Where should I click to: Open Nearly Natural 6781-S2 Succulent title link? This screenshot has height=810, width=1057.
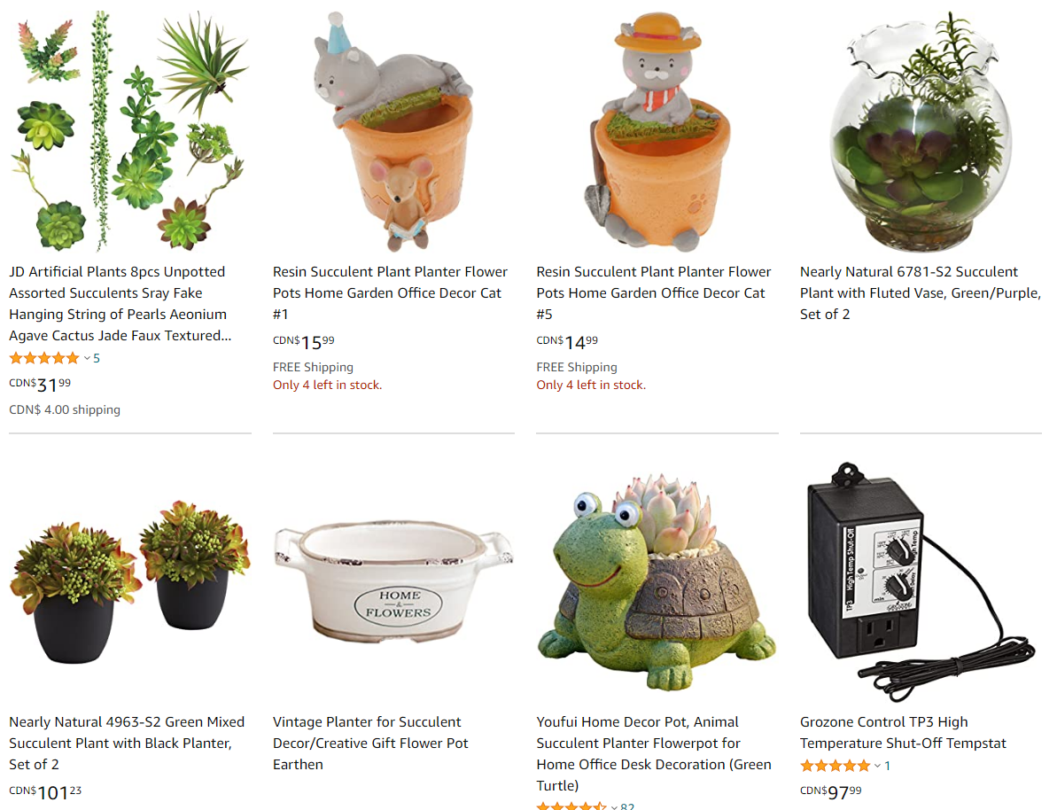tap(921, 292)
